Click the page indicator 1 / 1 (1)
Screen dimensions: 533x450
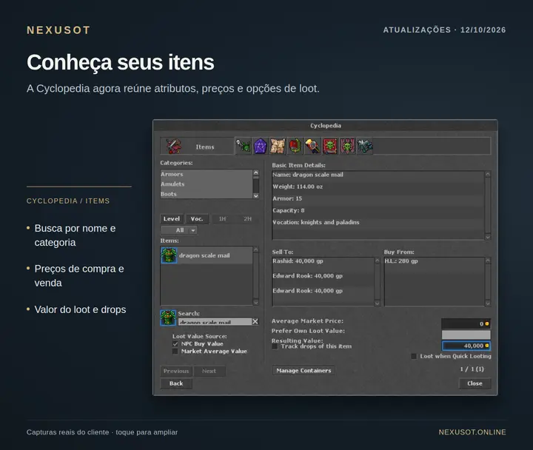(x=472, y=369)
